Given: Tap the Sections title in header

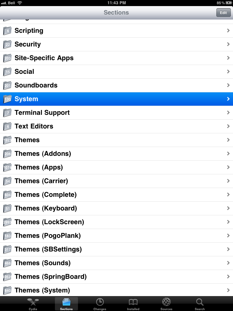Looking at the screenshot, I should (x=116, y=12).
